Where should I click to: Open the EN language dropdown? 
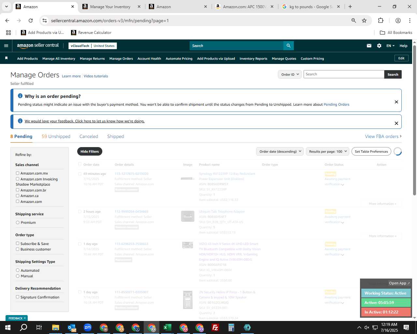click(390, 46)
